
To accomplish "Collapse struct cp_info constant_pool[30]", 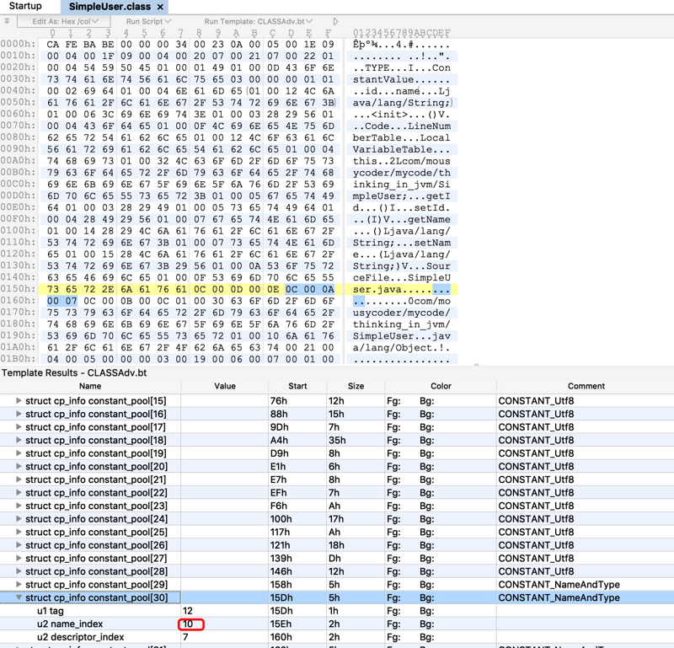I will click(19, 597).
